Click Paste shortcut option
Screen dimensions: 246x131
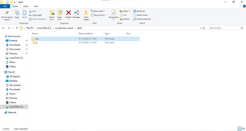(37, 19)
